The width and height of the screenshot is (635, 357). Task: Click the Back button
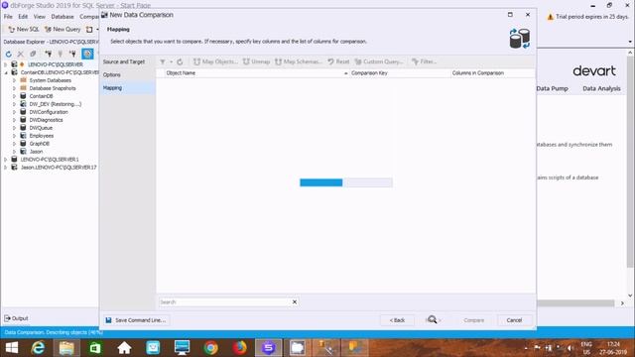pos(397,320)
